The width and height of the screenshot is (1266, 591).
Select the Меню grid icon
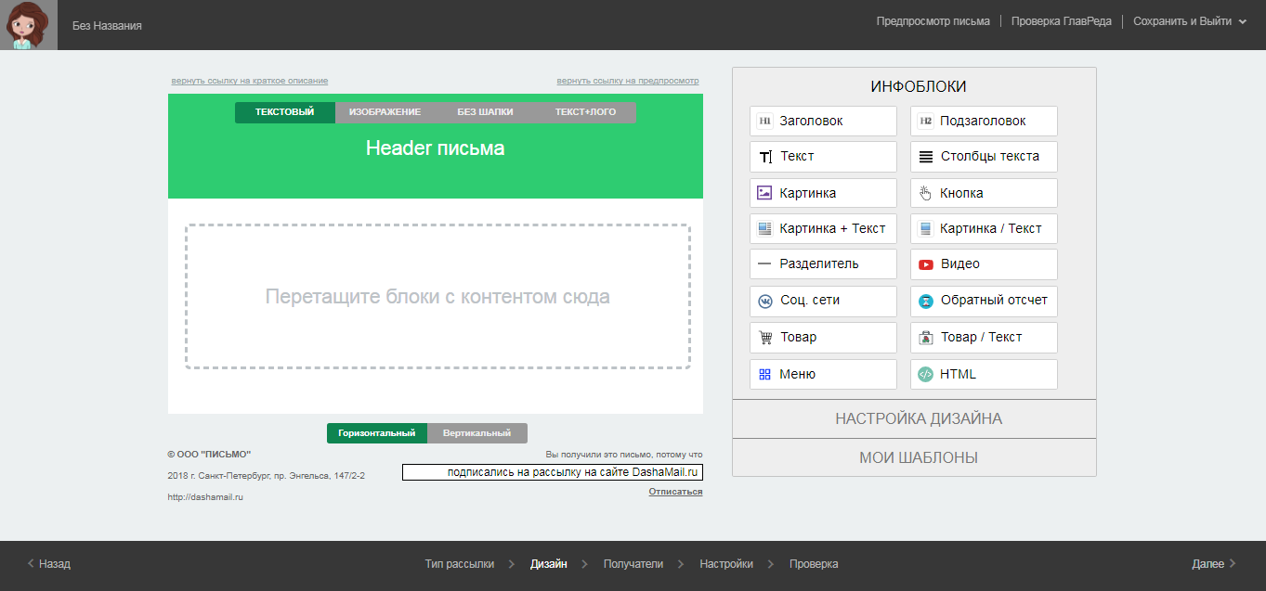[765, 375]
